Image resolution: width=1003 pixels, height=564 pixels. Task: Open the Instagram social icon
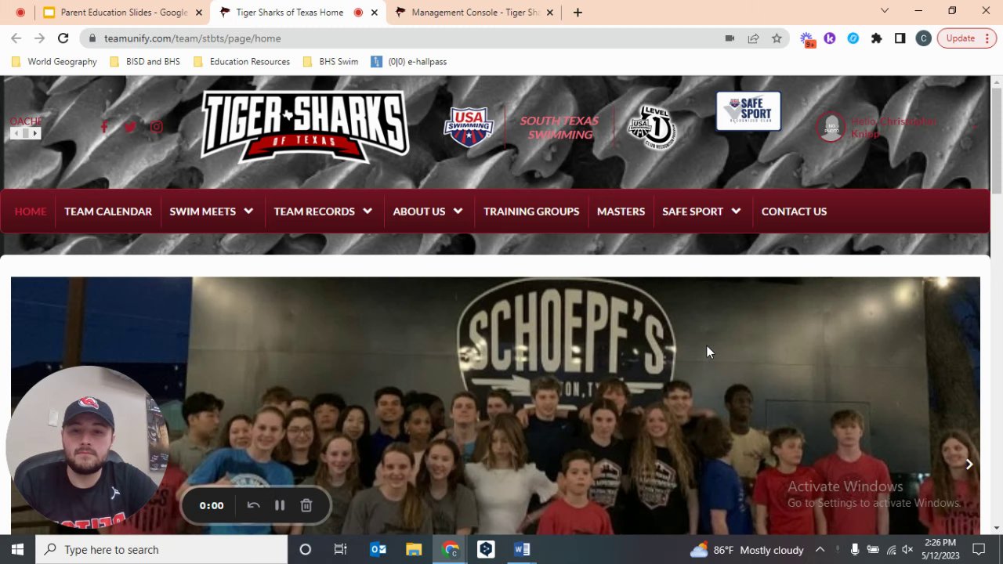coord(157,127)
